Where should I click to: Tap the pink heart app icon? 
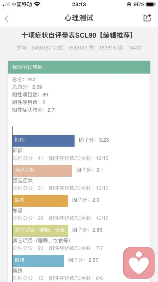(x=139, y=263)
